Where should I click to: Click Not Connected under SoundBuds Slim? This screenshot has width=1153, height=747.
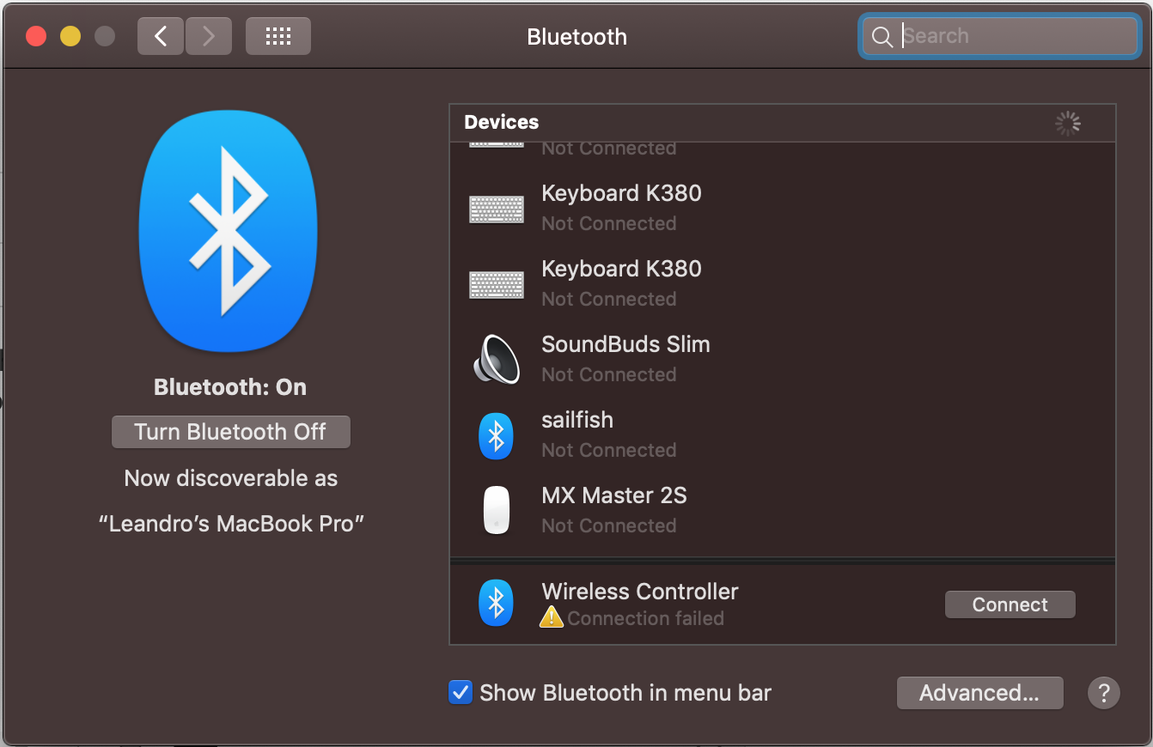click(x=609, y=374)
